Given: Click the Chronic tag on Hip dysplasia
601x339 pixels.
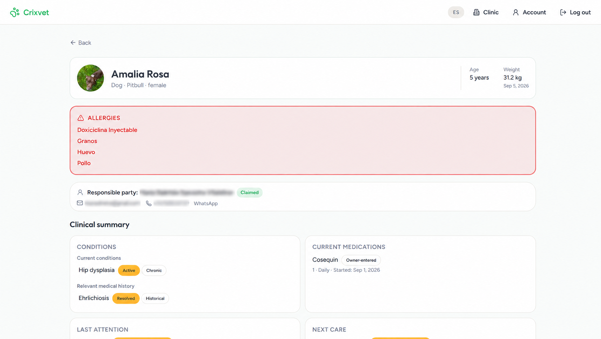Looking at the screenshot, I should pyautogui.click(x=154, y=270).
